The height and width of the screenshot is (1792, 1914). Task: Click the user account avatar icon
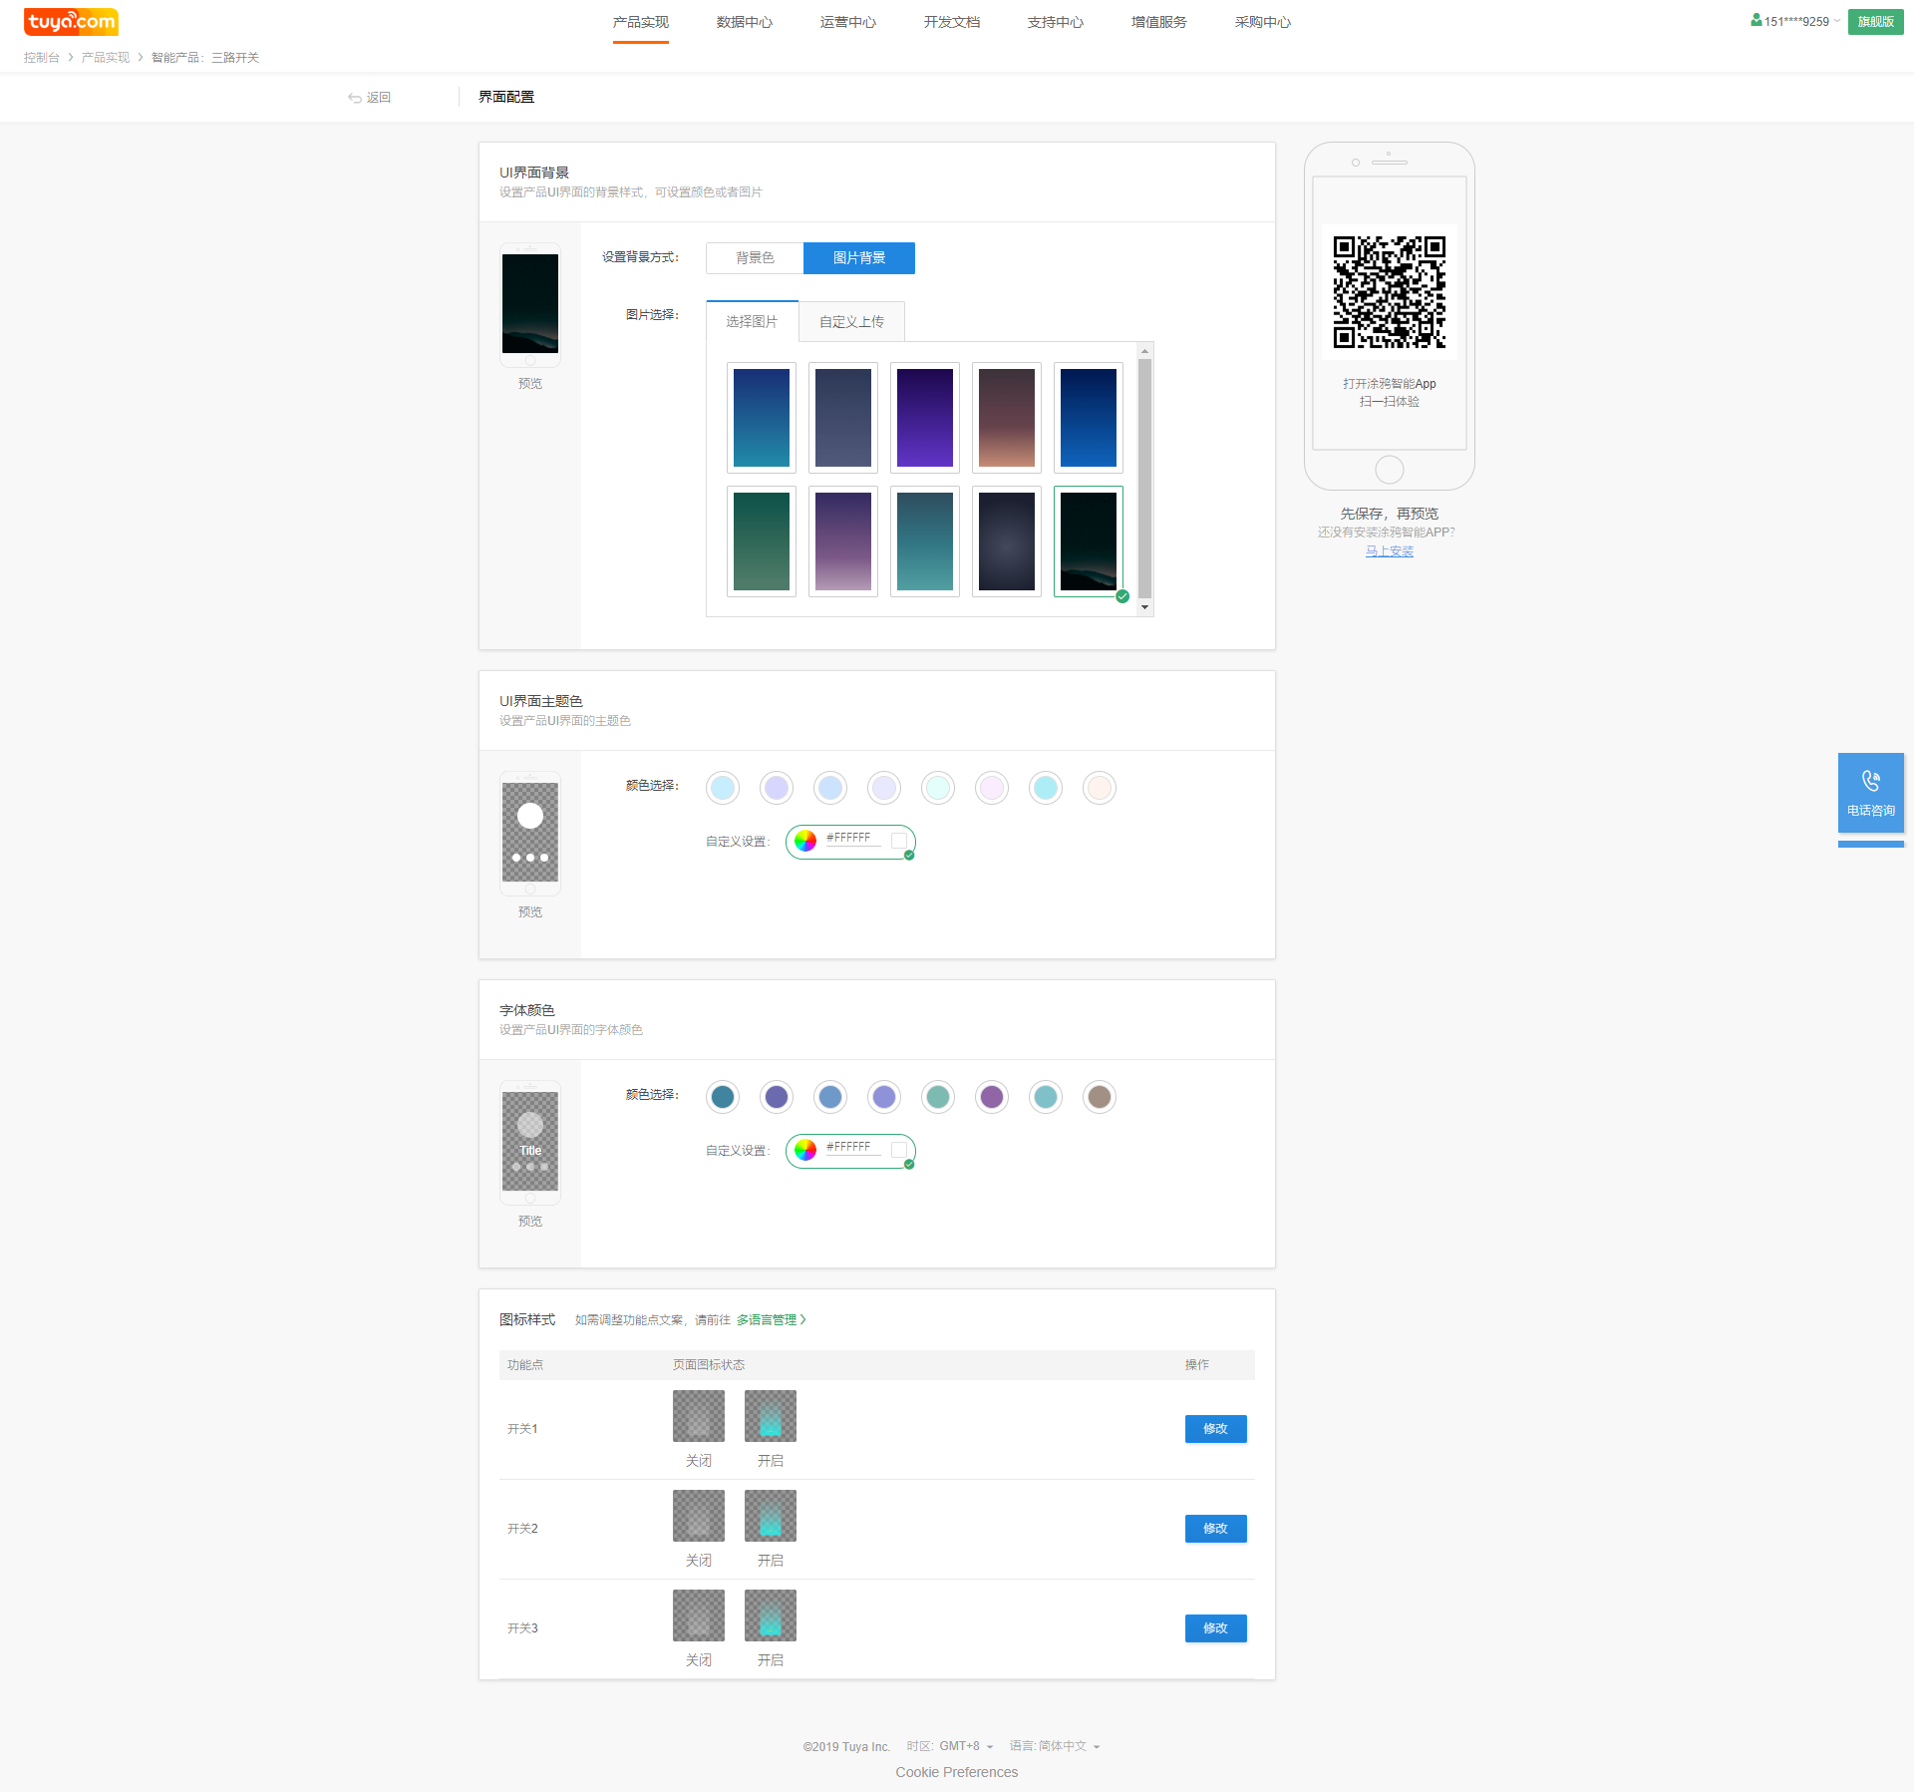tap(1755, 20)
